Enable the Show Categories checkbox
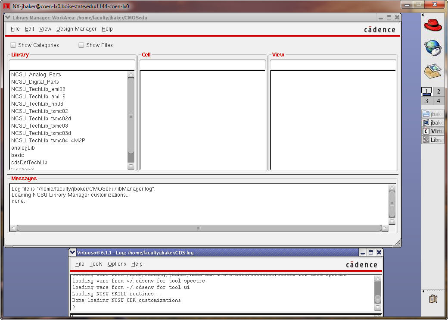The width and height of the screenshot is (448, 320). (x=13, y=45)
